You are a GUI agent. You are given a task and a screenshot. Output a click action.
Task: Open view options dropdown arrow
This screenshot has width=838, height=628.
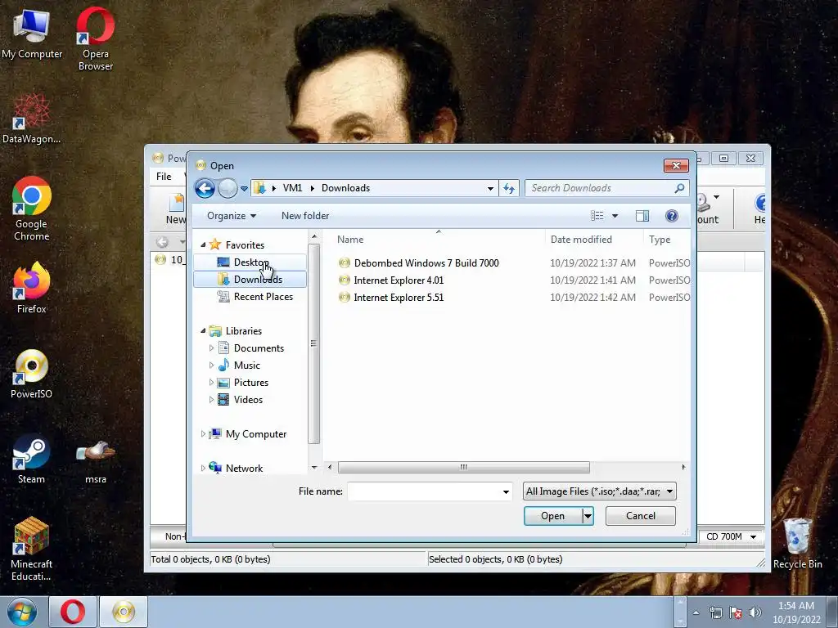click(x=615, y=216)
